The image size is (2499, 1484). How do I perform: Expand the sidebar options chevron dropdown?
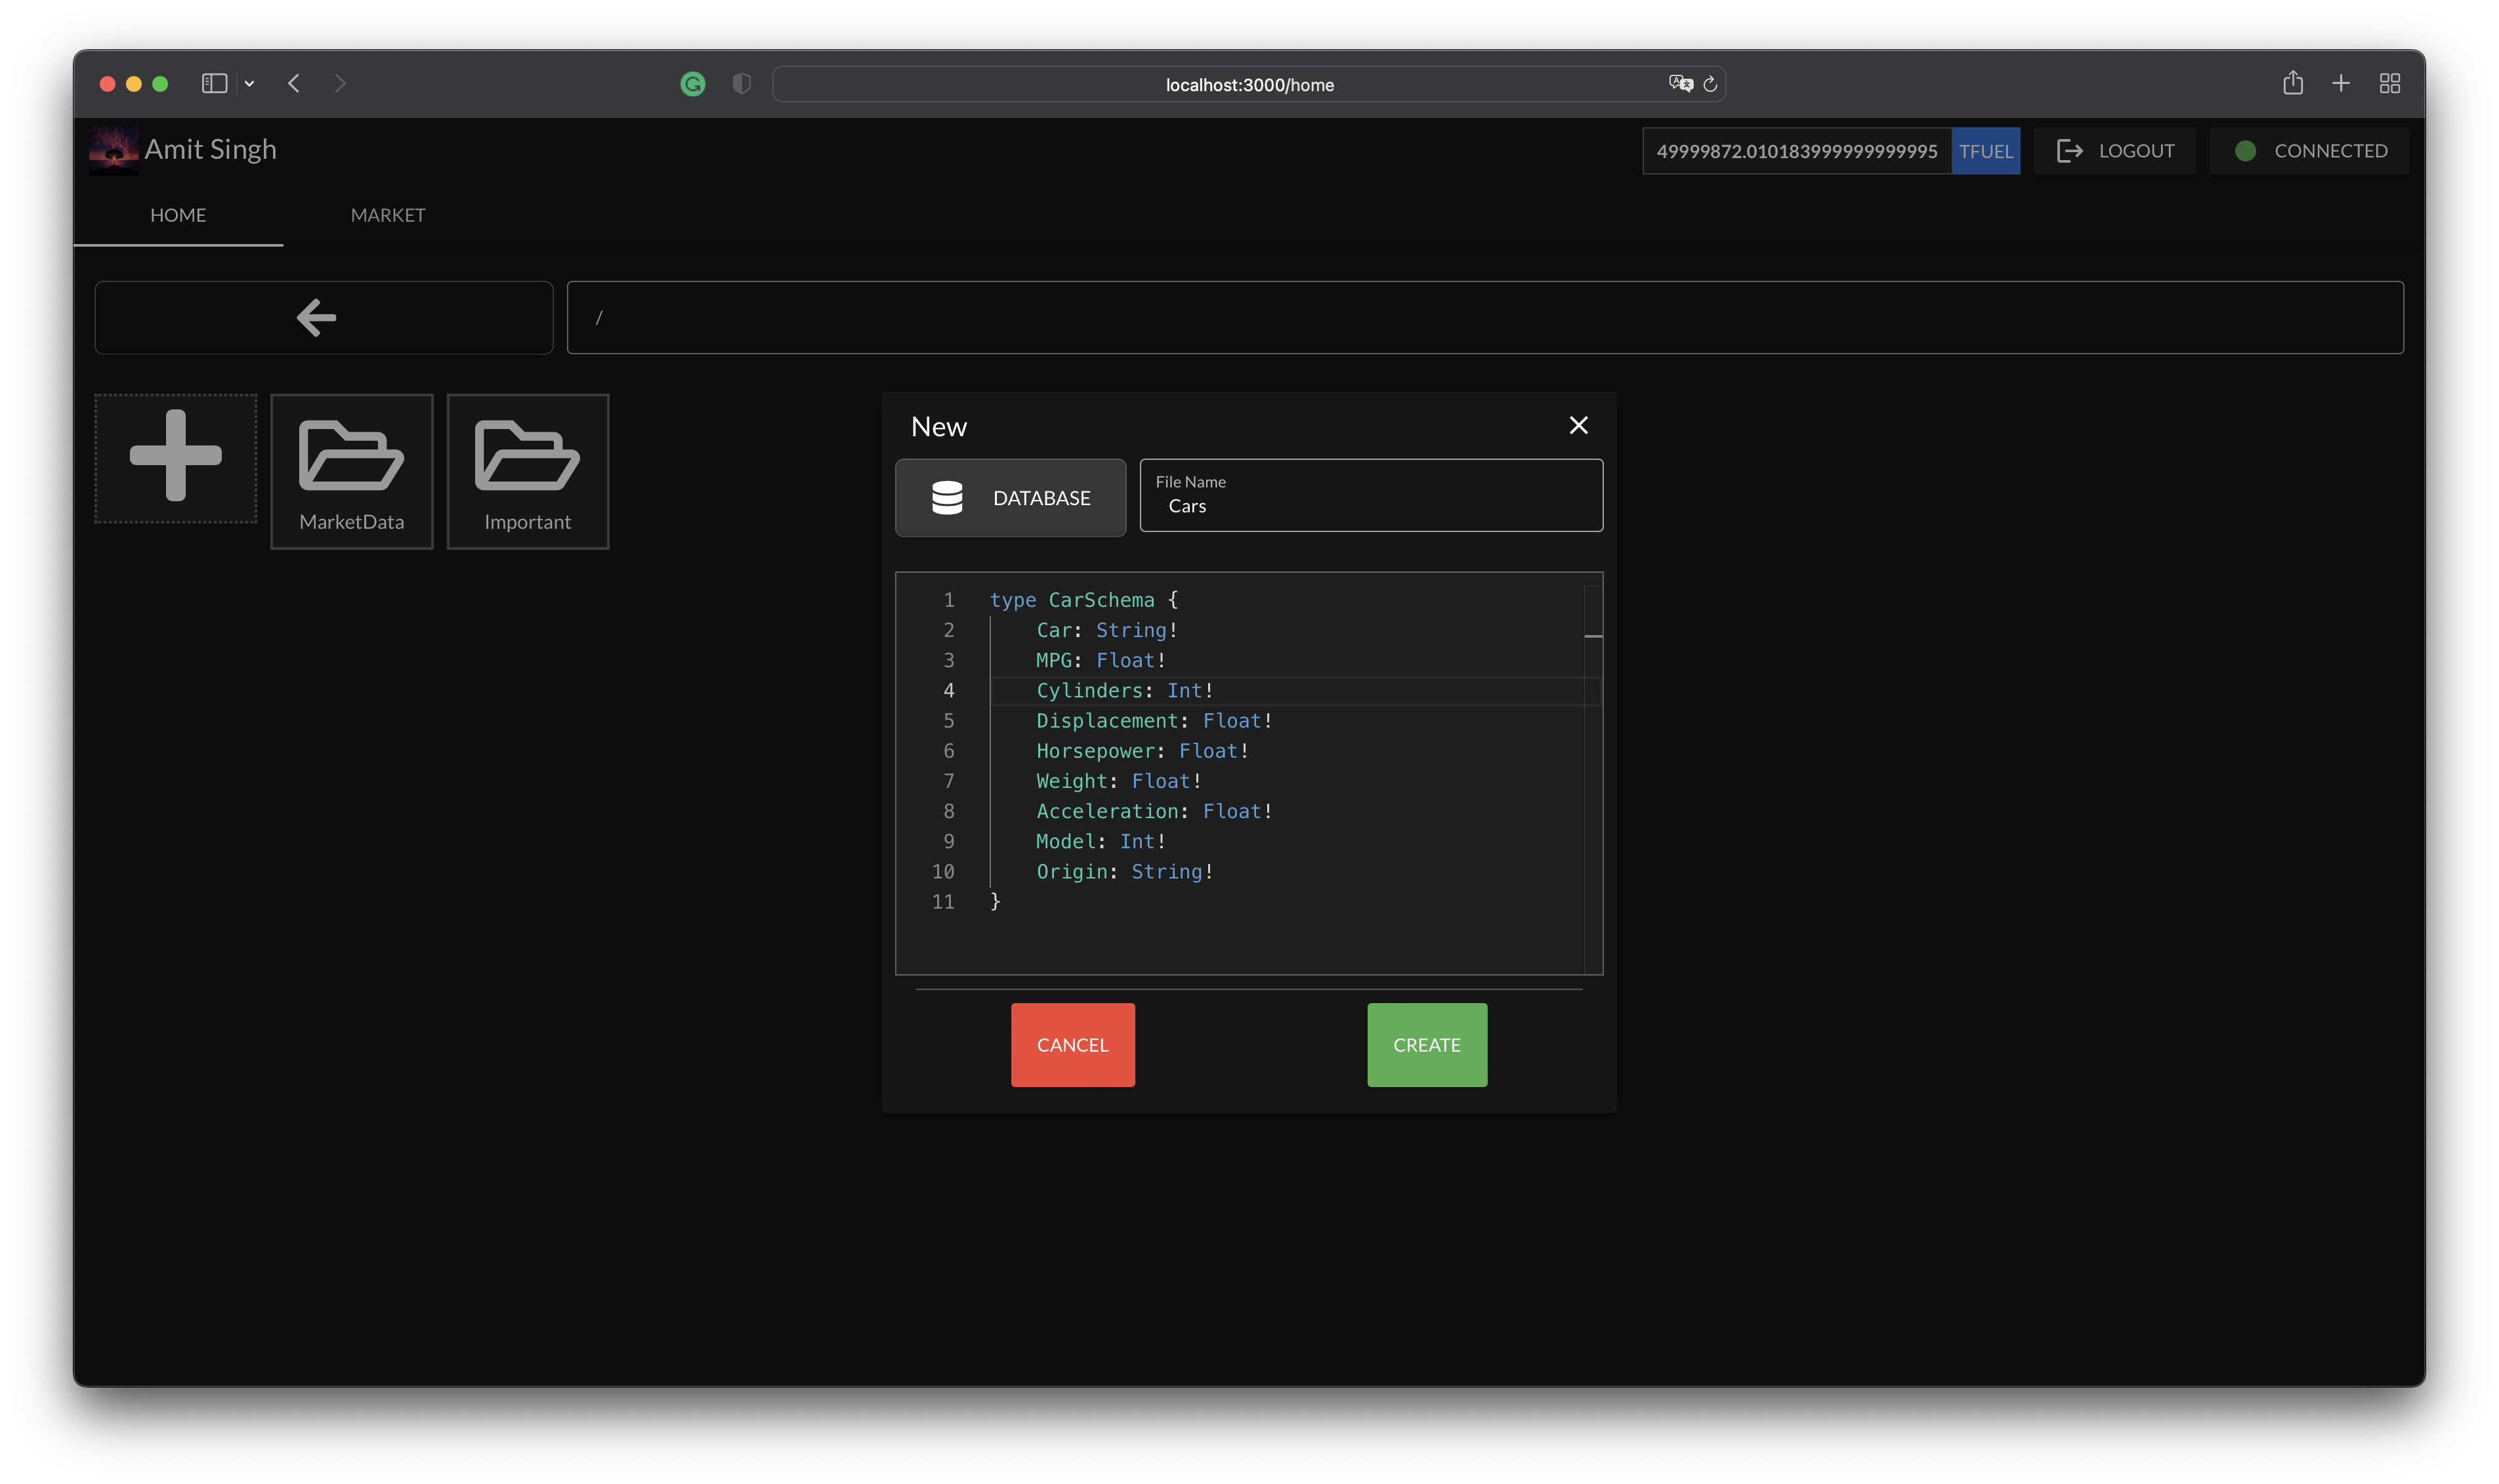click(249, 84)
